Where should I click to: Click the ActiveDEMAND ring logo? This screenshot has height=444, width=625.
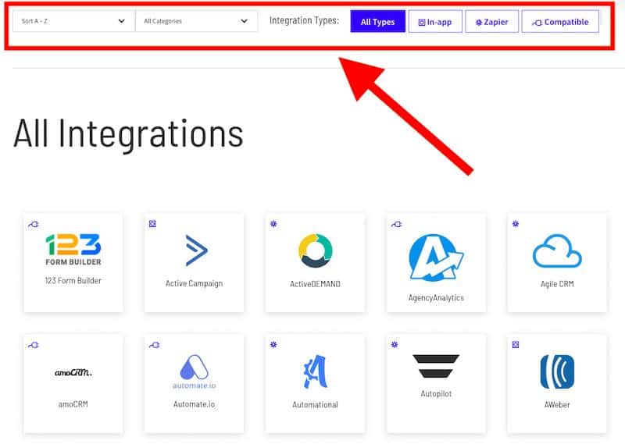click(316, 250)
